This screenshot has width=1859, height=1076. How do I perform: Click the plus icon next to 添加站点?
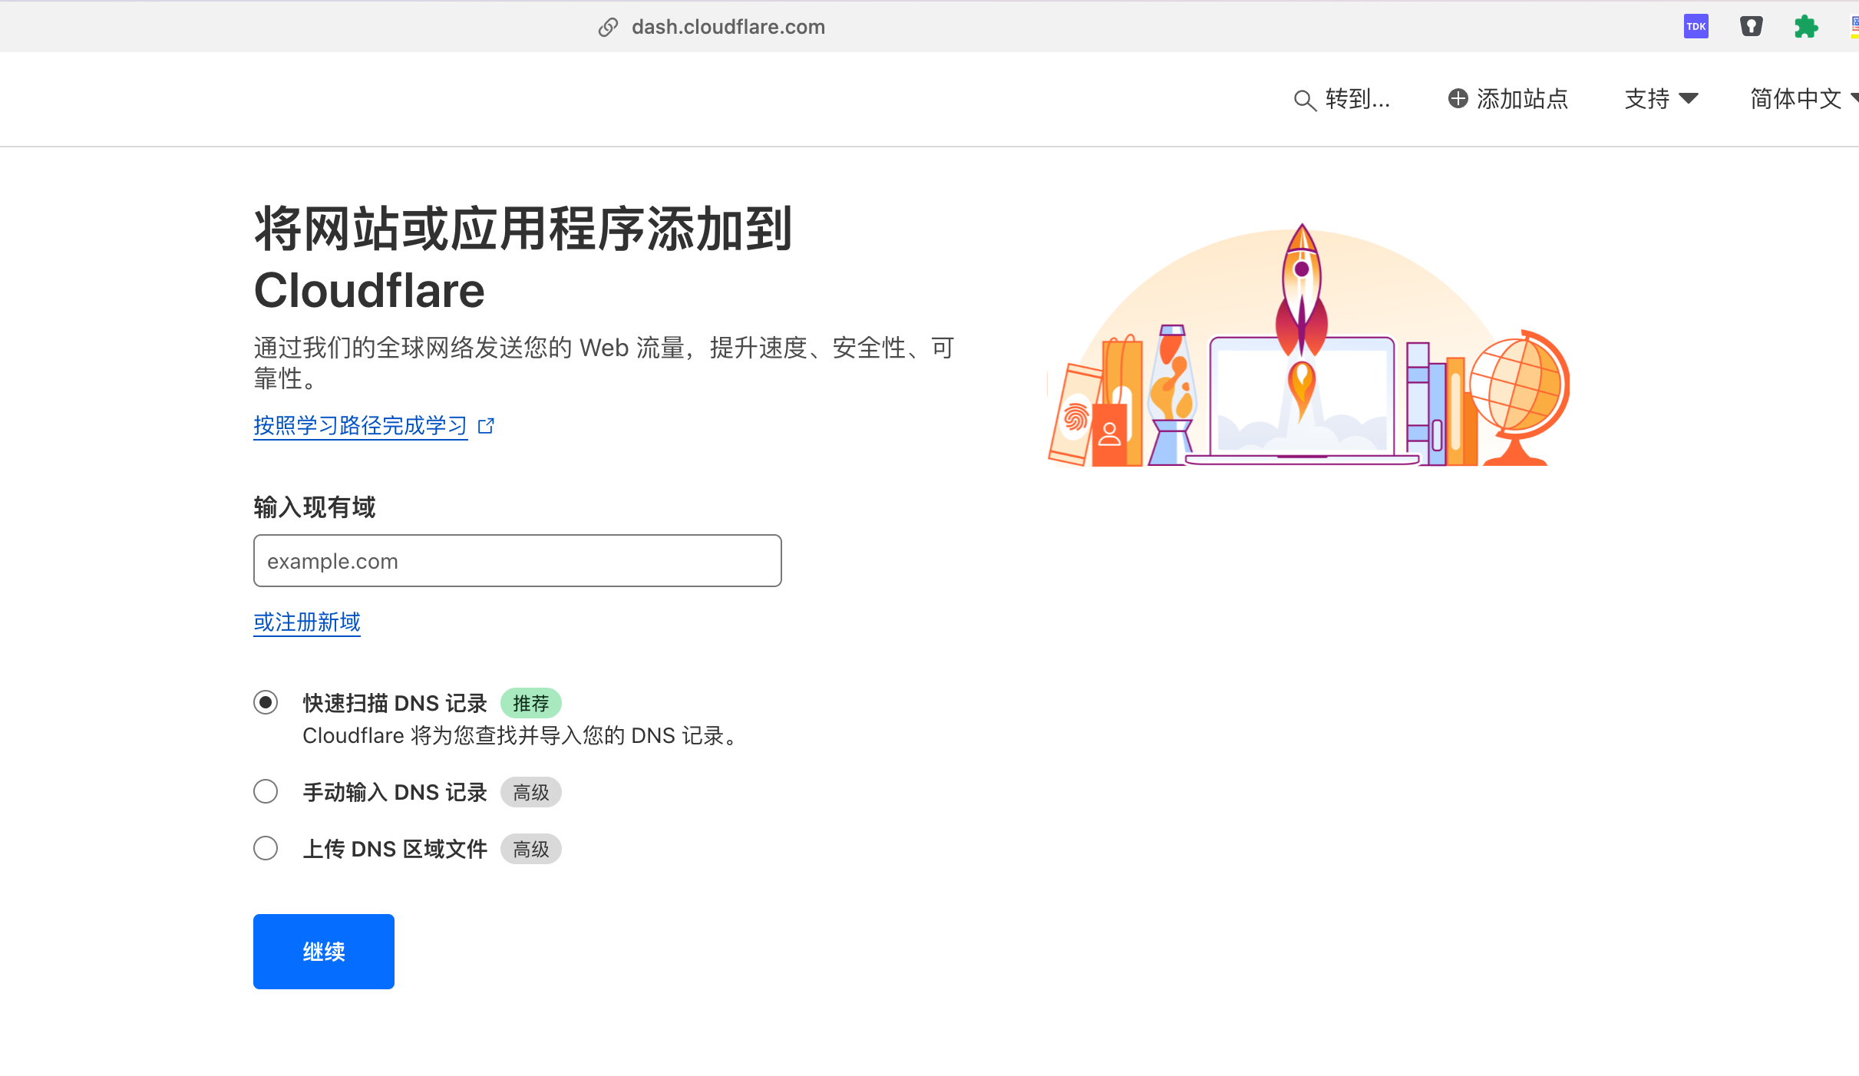pyautogui.click(x=1458, y=98)
